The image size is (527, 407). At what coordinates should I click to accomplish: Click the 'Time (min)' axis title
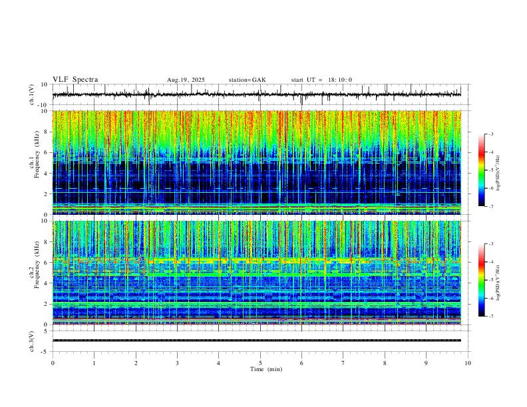266,369
